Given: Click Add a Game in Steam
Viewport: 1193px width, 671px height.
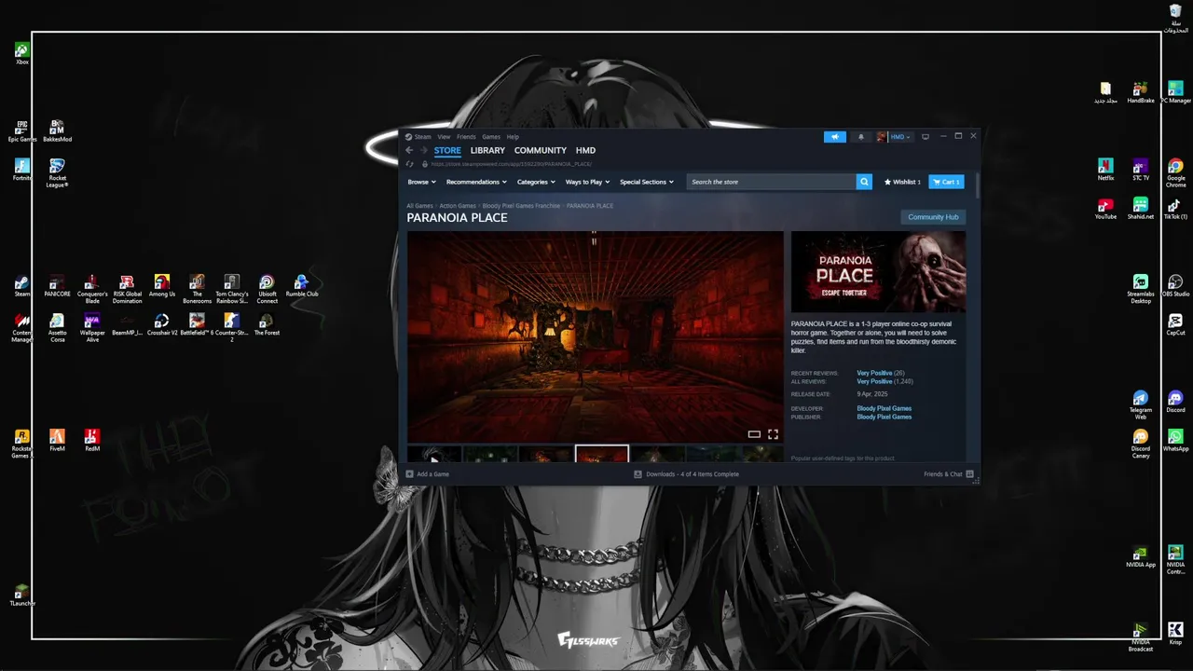Looking at the screenshot, I should 427,473.
